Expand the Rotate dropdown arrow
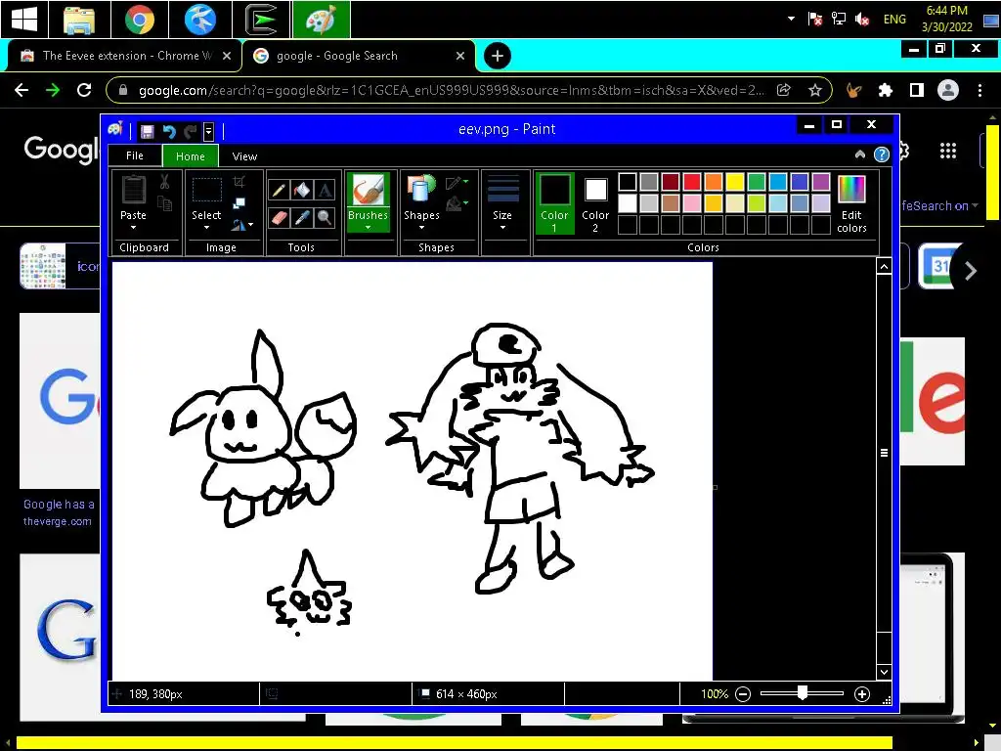 [x=251, y=224]
